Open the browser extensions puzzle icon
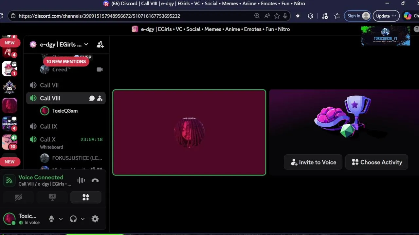The height and width of the screenshot is (235, 419). 310,16
